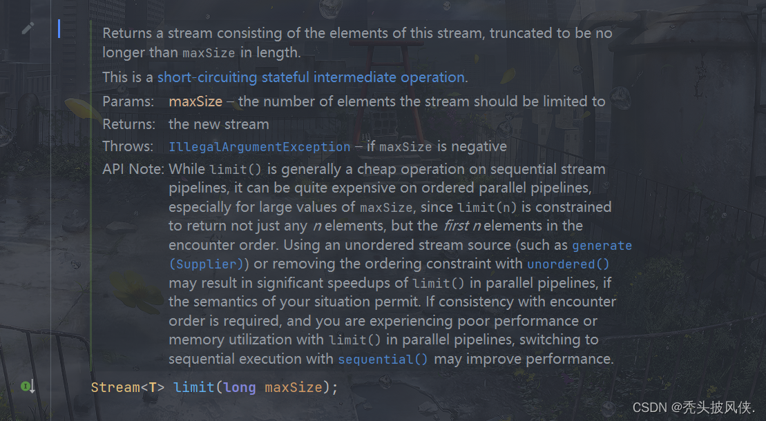Open the sequential() method link
Viewport: 766px width, 421px height.
click(383, 360)
